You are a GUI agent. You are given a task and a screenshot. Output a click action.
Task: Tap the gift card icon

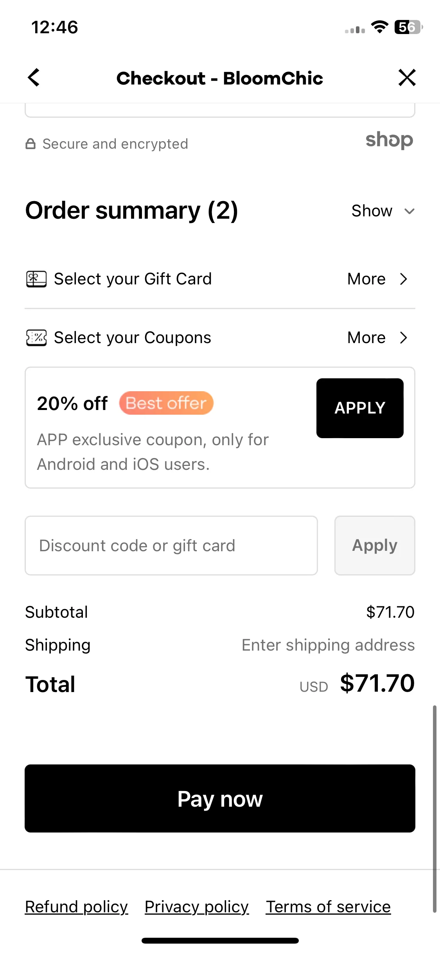click(36, 279)
